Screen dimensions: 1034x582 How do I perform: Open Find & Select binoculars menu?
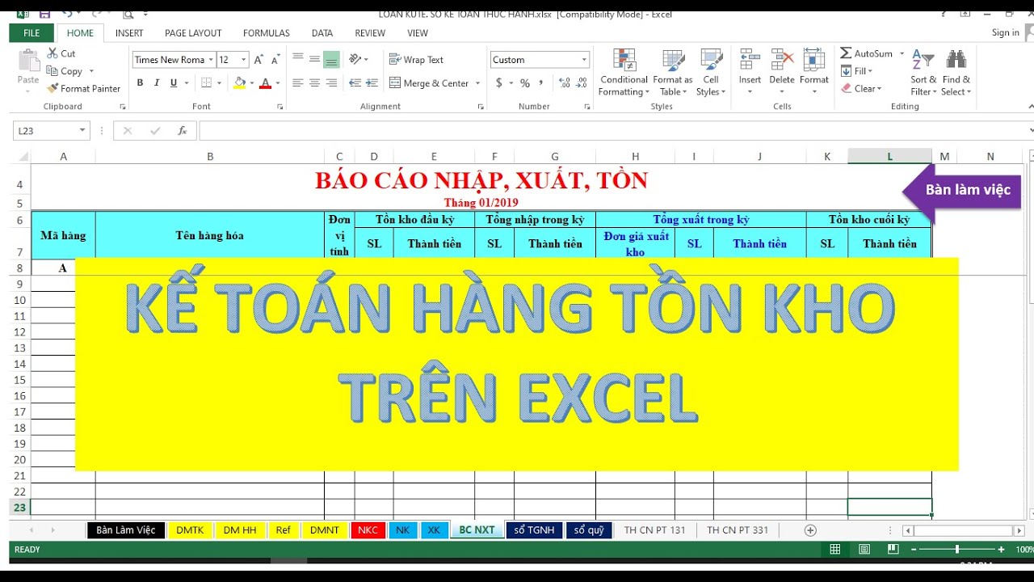coord(956,72)
